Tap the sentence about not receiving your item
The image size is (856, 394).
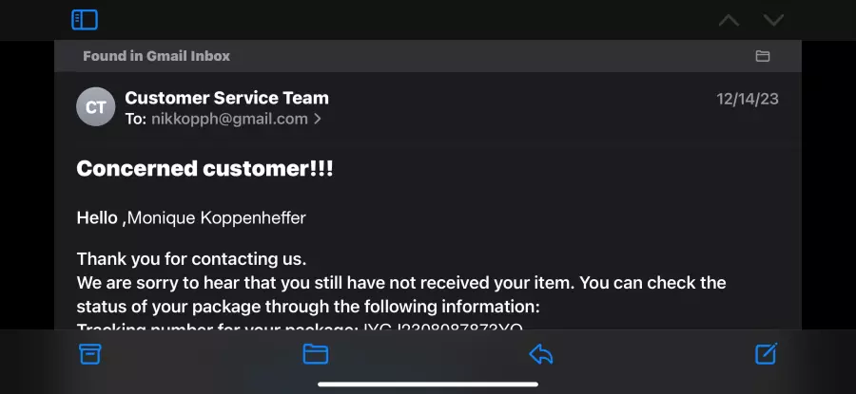(401, 295)
